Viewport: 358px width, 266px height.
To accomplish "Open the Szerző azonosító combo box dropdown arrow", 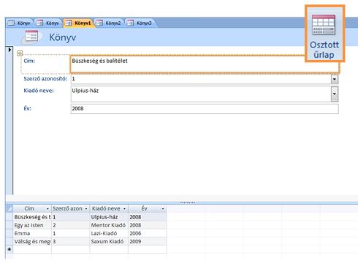I will coord(335,79).
